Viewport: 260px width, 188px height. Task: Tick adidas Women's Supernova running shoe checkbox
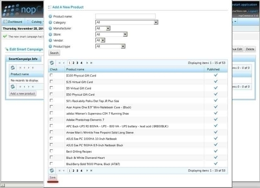[51, 113]
